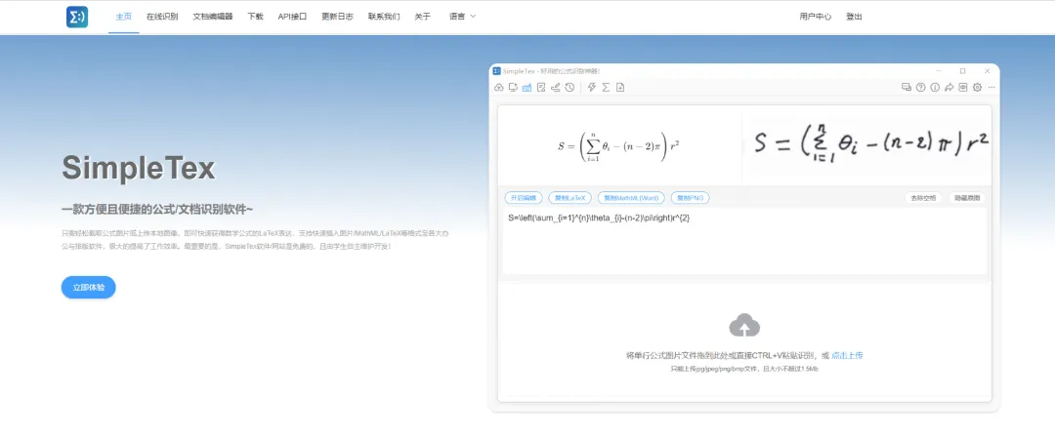Click the pin window icon beside settings gear
This screenshot has height=438, width=1055.
[x=963, y=88]
